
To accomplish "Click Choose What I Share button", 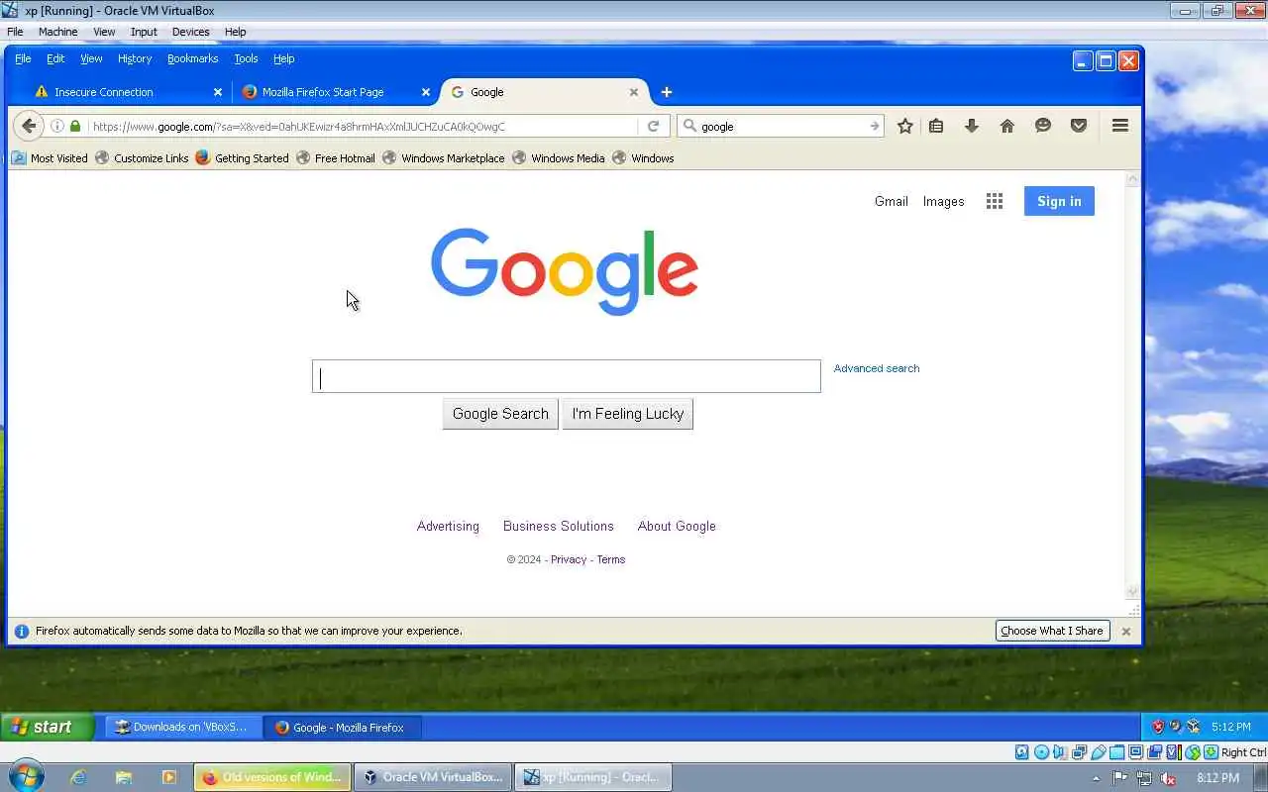I will pyautogui.click(x=1051, y=631).
